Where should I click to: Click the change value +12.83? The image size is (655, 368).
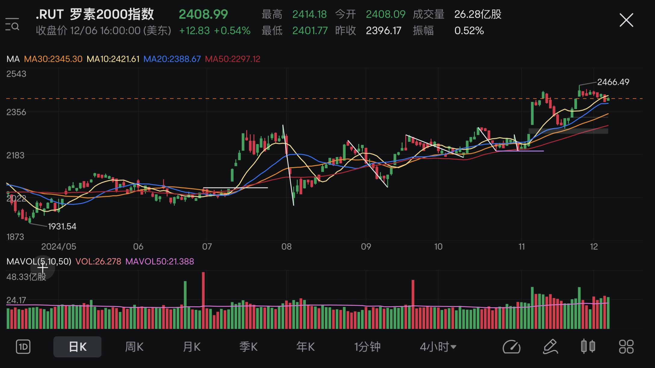click(194, 30)
